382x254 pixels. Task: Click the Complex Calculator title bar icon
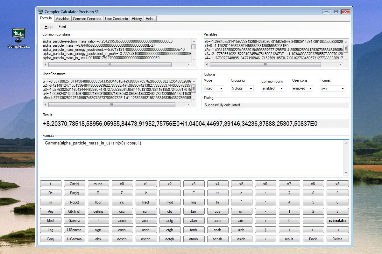(x=41, y=12)
